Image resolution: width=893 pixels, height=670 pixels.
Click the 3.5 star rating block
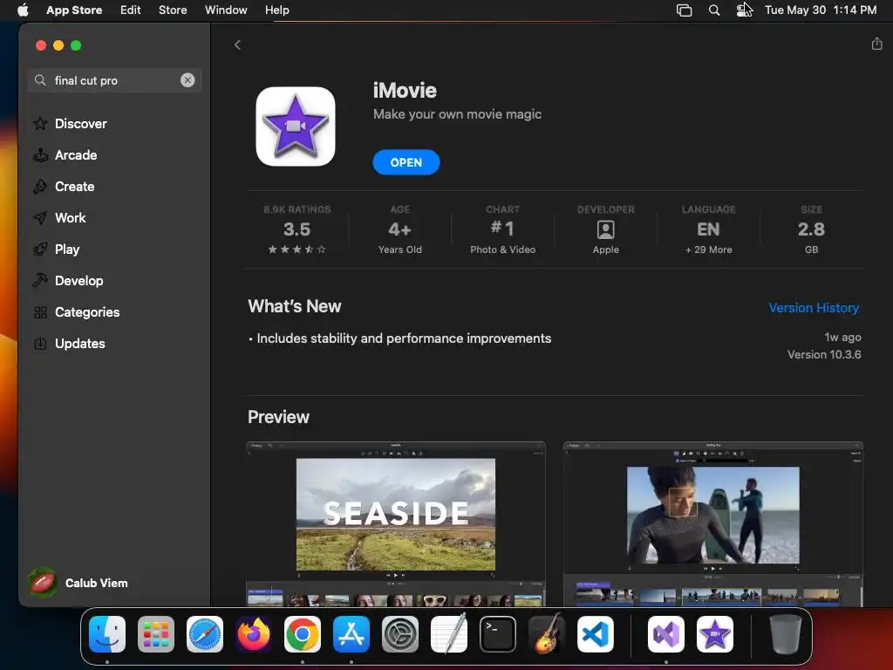coord(297,229)
